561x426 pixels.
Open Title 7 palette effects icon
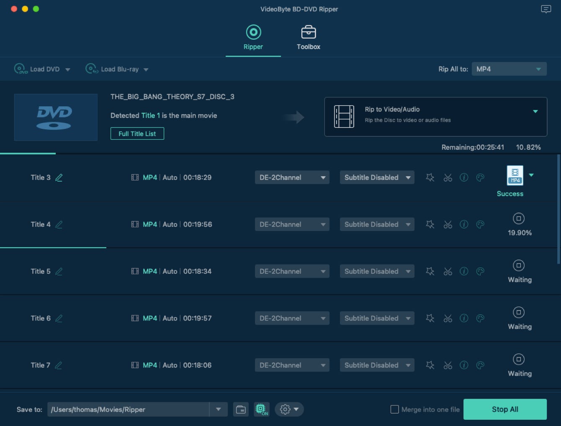pyautogui.click(x=480, y=365)
